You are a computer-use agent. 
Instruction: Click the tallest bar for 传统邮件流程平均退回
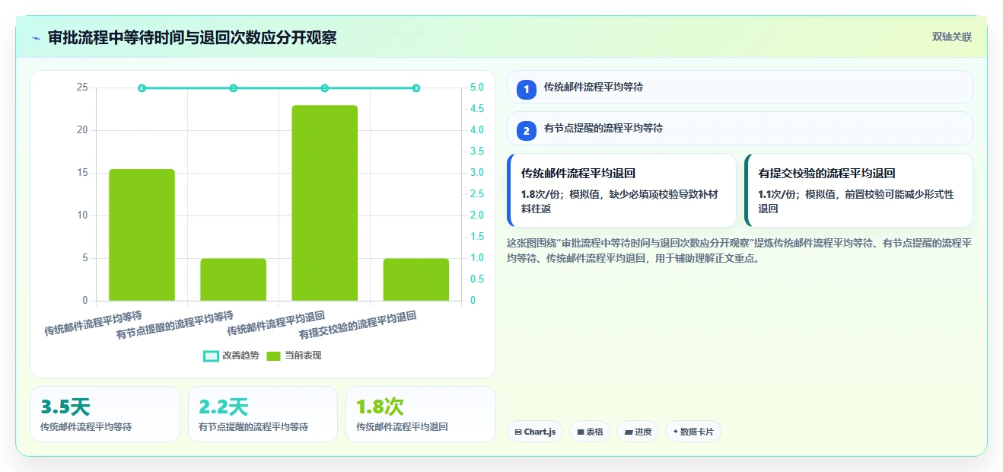tap(324, 203)
